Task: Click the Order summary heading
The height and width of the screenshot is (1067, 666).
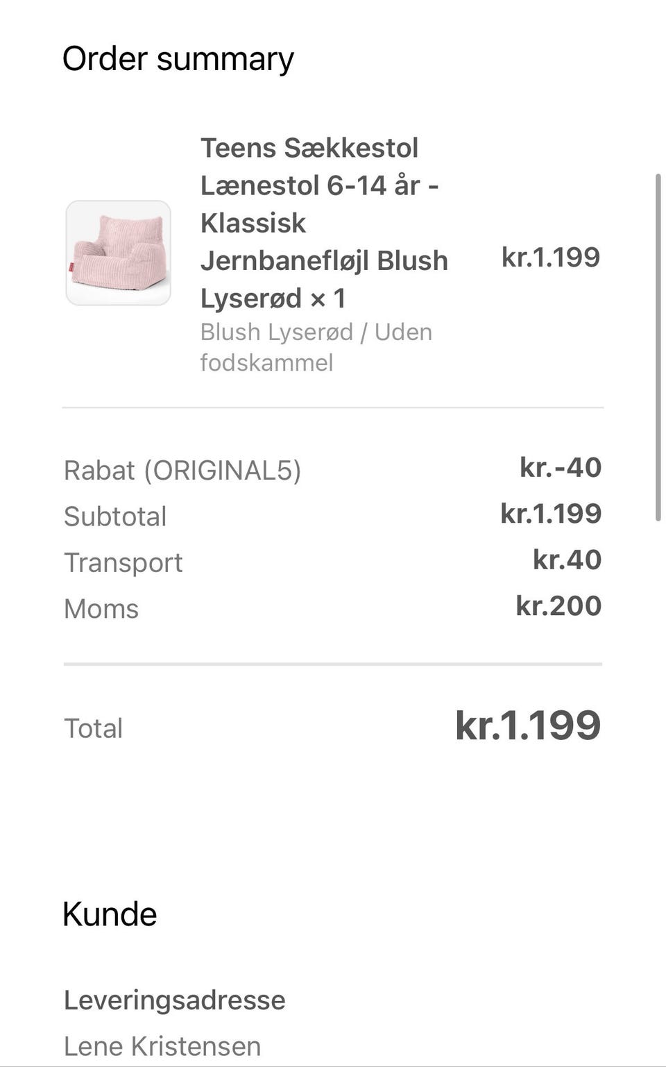Action: pos(178,58)
